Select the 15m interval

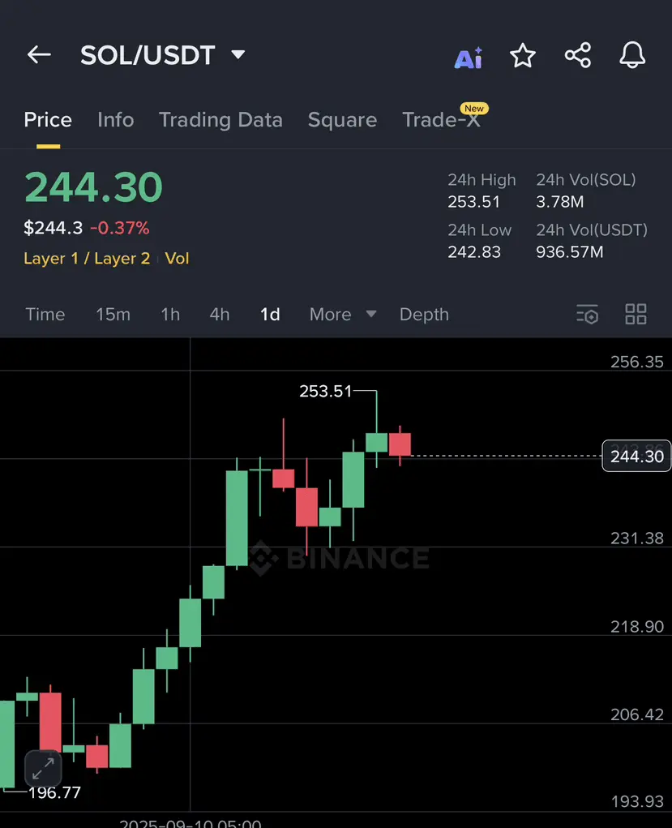tap(113, 314)
